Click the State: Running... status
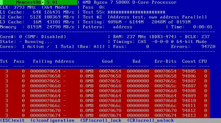 click(x=26, y=42)
